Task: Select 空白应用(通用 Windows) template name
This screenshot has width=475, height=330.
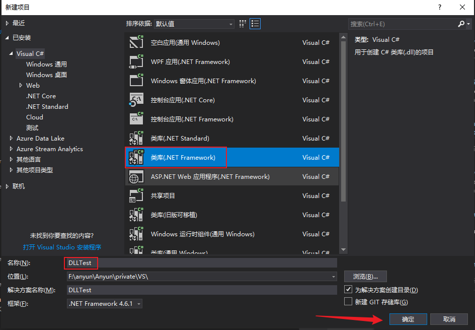Action: click(x=185, y=42)
